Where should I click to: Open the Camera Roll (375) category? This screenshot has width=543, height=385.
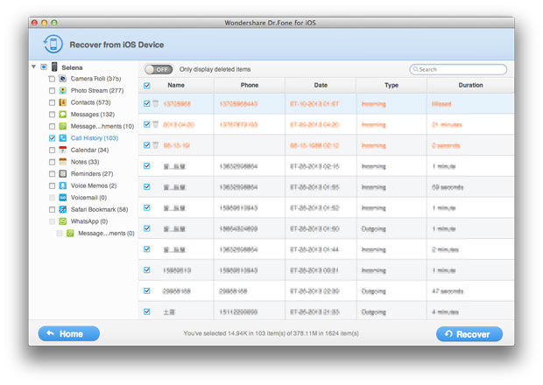tap(95, 79)
